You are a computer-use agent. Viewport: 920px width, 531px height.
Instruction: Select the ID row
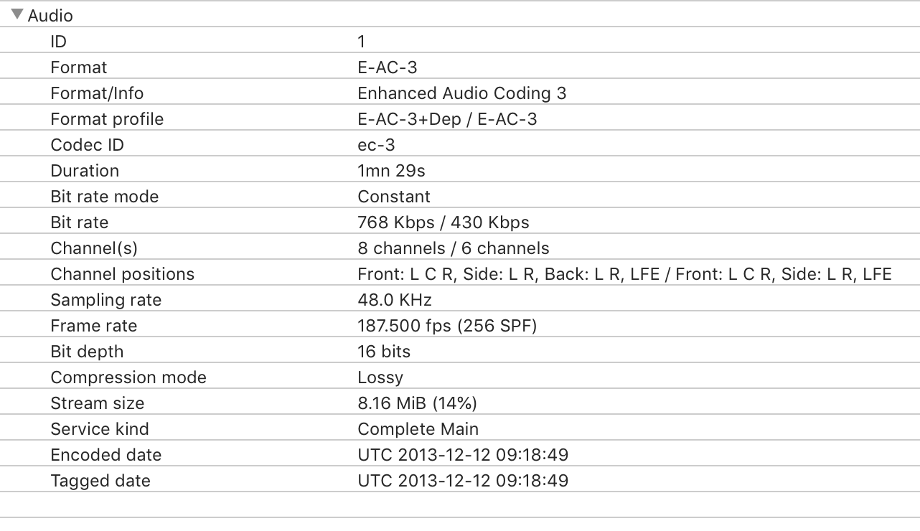click(x=460, y=41)
